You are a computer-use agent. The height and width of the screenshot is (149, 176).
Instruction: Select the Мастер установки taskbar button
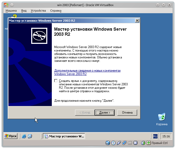point(64,136)
